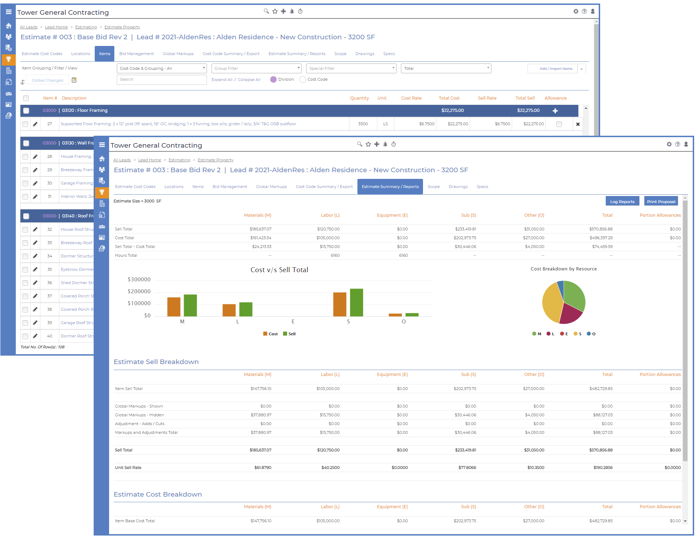Click the stopwatch timer icon in the front window header
Screen dimensions: 698x538
[394, 144]
